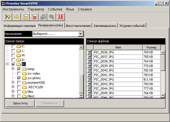170x122 pixels.
Task: Click the Применить button
Action: (x=50, y=103)
